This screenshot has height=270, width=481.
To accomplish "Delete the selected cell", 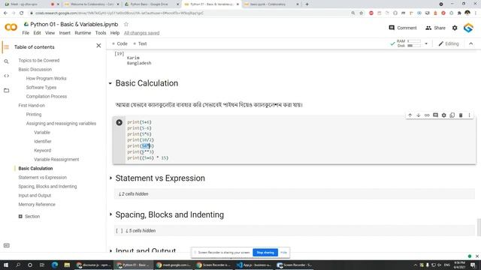I will [x=461, y=115].
